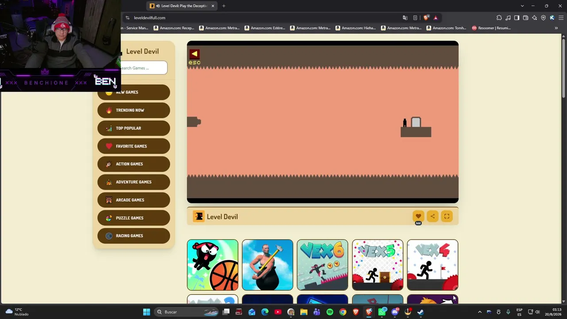567x319 pixels.
Task: Open File Explorer from the taskbar
Action: coord(304,312)
